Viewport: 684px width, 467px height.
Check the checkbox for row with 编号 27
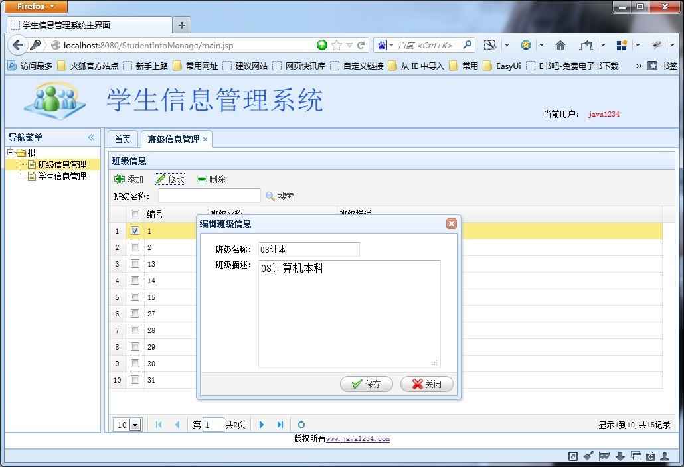[135, 313]
